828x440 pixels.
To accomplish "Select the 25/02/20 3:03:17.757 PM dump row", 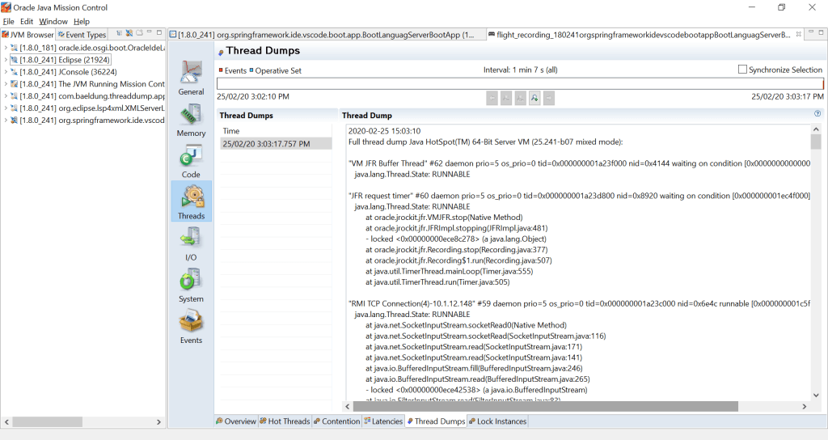I will [x=276, y=144].
